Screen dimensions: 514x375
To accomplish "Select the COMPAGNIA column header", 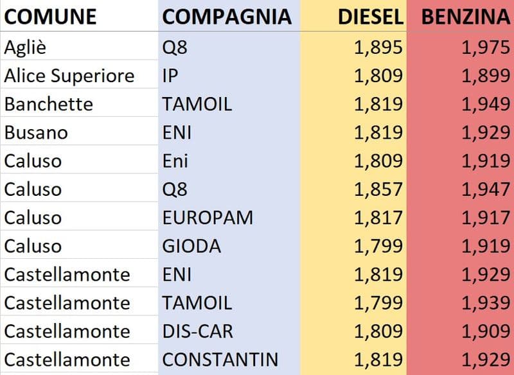I will (x=227, y=17).
